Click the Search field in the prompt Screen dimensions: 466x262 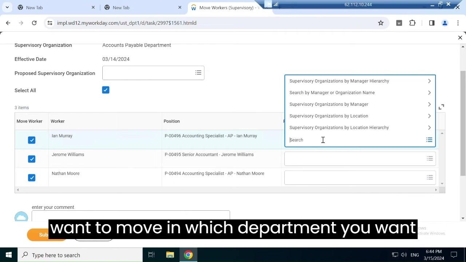tap(356, 140)
